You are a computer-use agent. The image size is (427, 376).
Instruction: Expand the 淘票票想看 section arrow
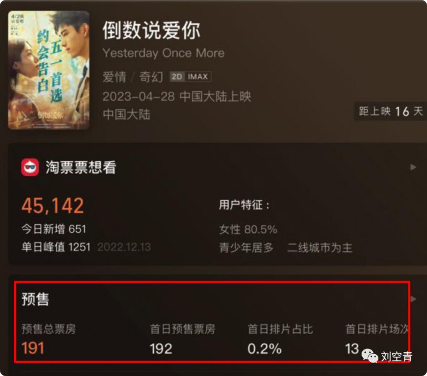(x=413, y=167)
